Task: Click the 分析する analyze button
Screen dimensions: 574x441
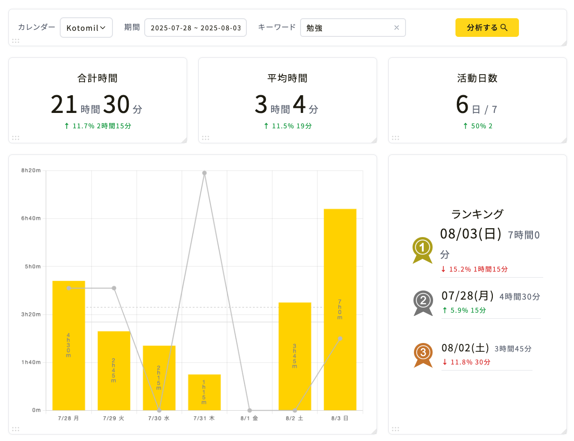Action: [x=487, y=28]
